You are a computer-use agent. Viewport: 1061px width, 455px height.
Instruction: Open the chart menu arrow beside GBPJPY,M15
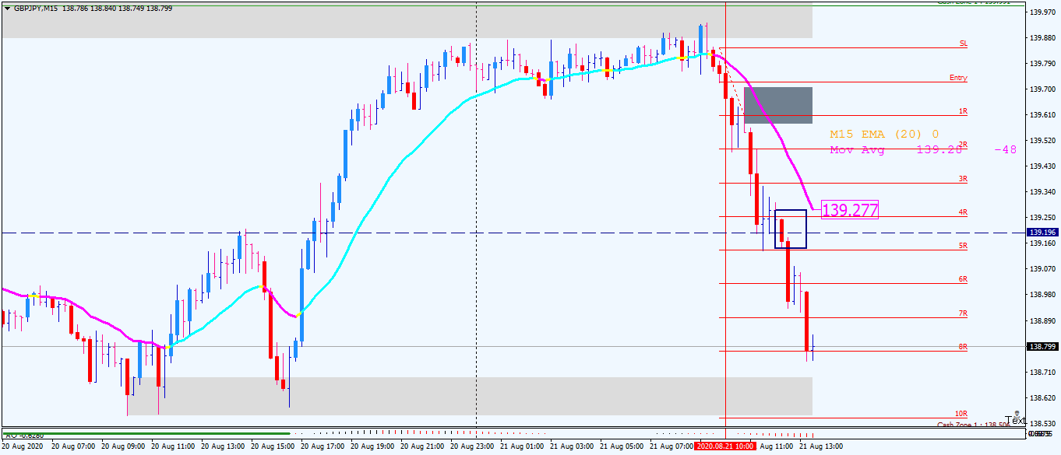coord(7,8)
